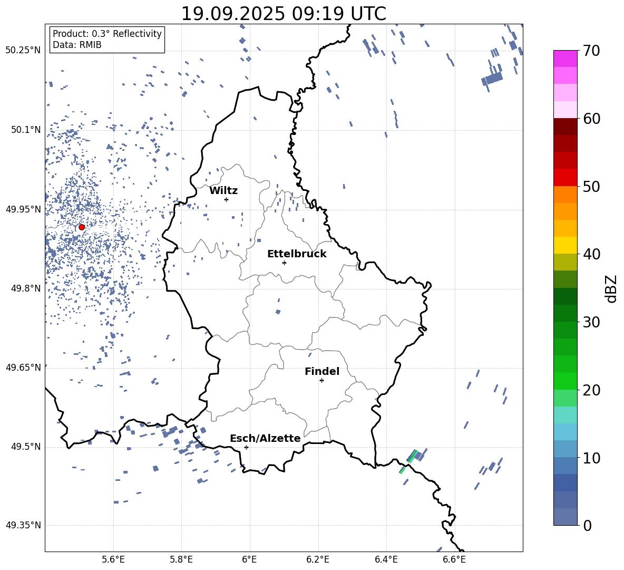This screenshot has height=570, width=624.
Task: Click the bright green colorbar segment above 20
Action: (x=565, y=381)
